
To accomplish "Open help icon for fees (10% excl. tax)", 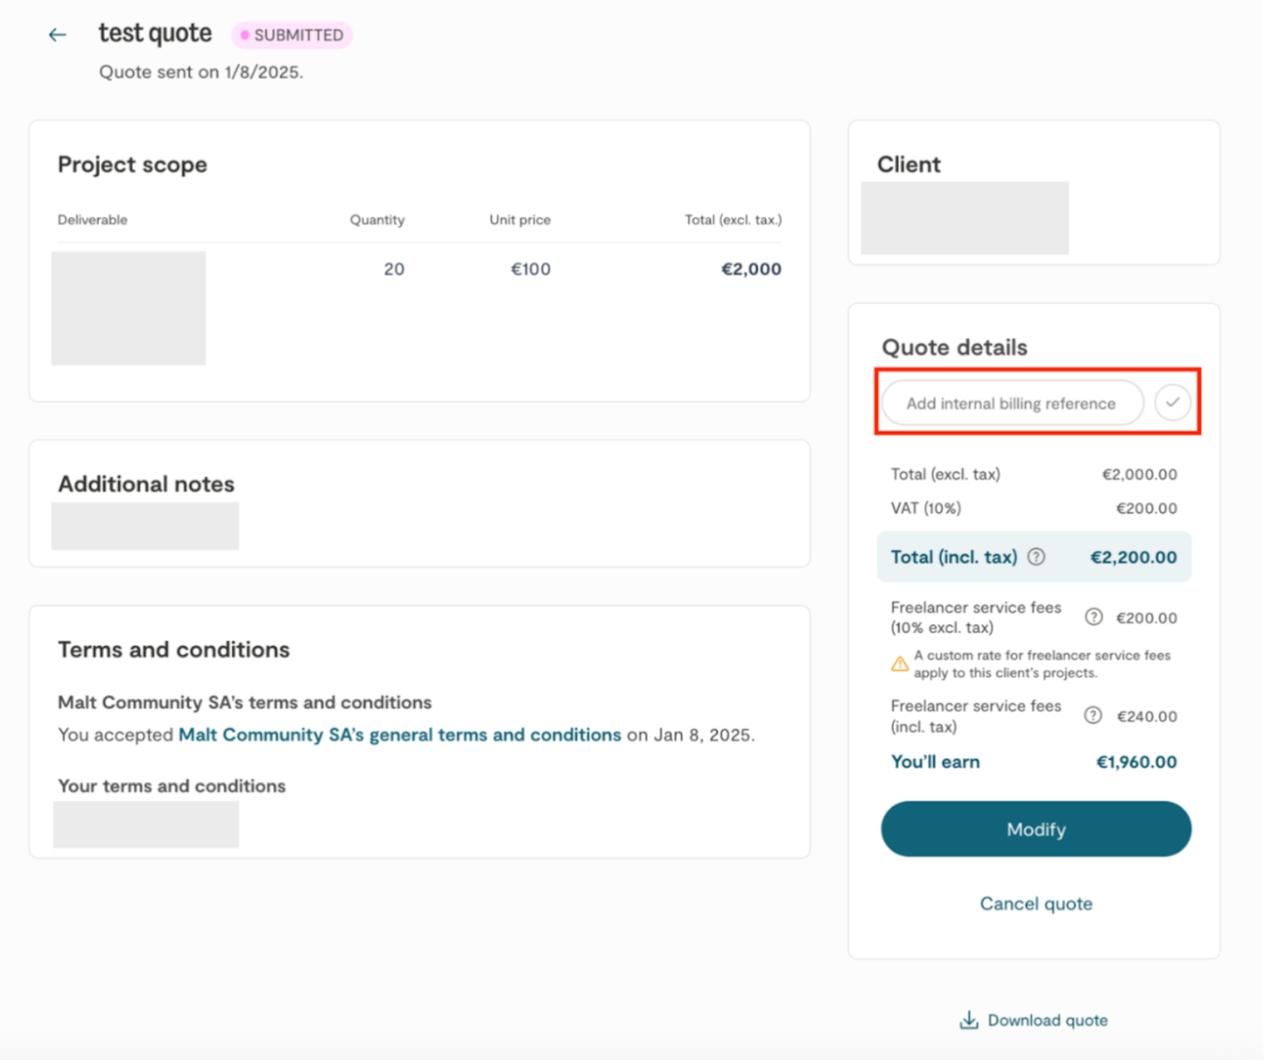I will [x=1093, y=617].
